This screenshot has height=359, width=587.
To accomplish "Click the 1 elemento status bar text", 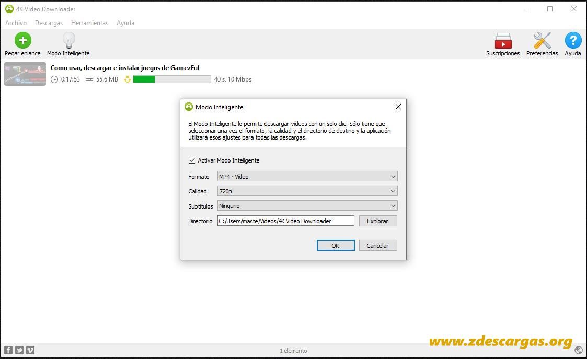I will (294, 351).
